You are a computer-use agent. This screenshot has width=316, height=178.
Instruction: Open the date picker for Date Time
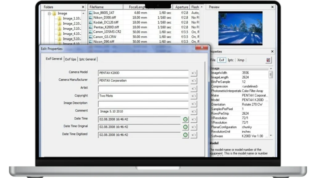[185, 119]
